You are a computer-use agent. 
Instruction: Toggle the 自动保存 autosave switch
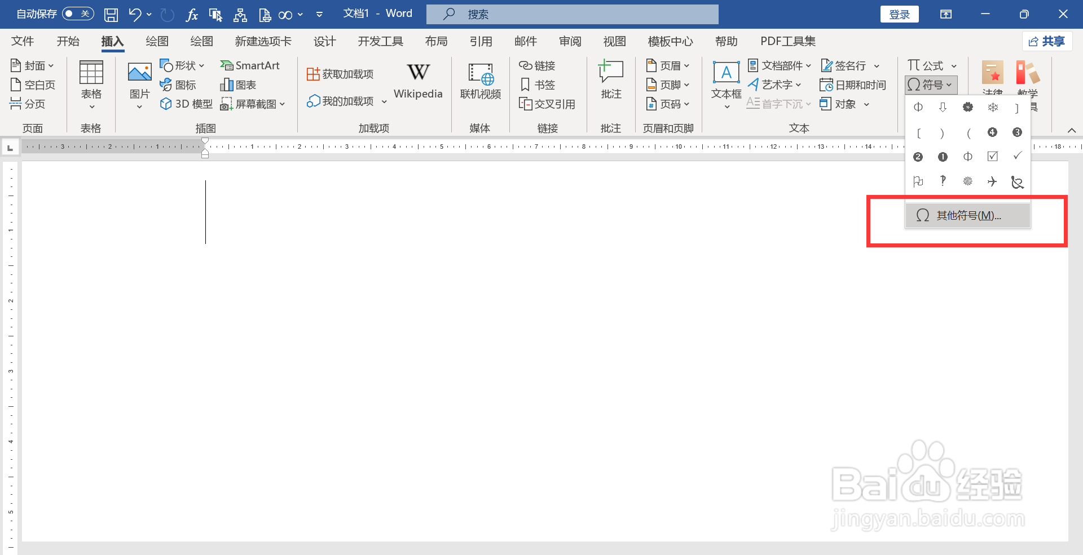77,14
